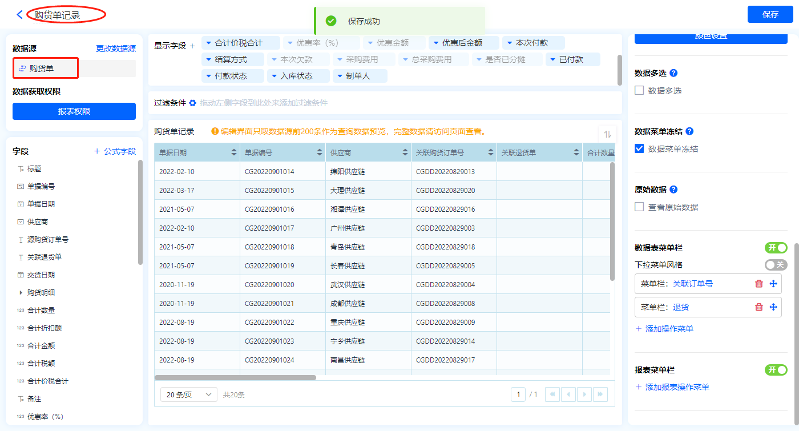This screenshot has width=799, height=431.
Task: Delete the 关联订单号 menu bar item
Action: coord(758,284)
